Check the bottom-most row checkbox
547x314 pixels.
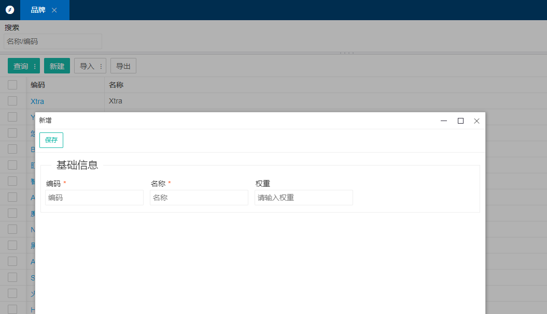[12, 309]
